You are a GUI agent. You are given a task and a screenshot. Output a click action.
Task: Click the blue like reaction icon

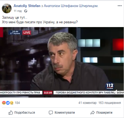coord(8,103)
